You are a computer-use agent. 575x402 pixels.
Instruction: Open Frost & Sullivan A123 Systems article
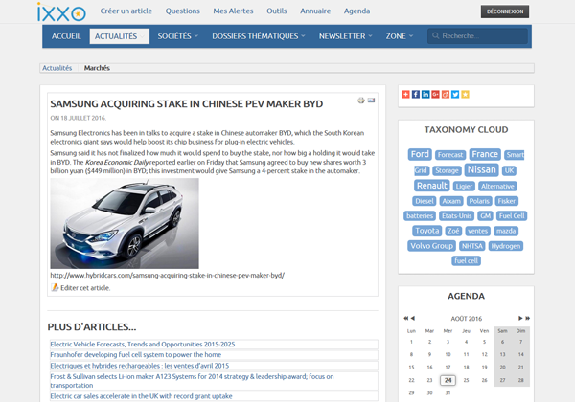pos(193,381)
